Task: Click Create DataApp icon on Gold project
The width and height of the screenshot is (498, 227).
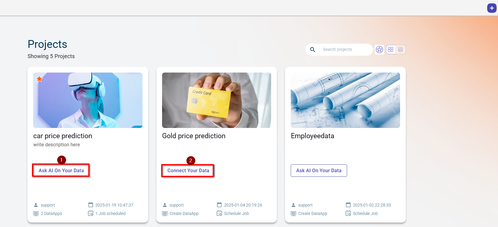Action: (165, 213)
